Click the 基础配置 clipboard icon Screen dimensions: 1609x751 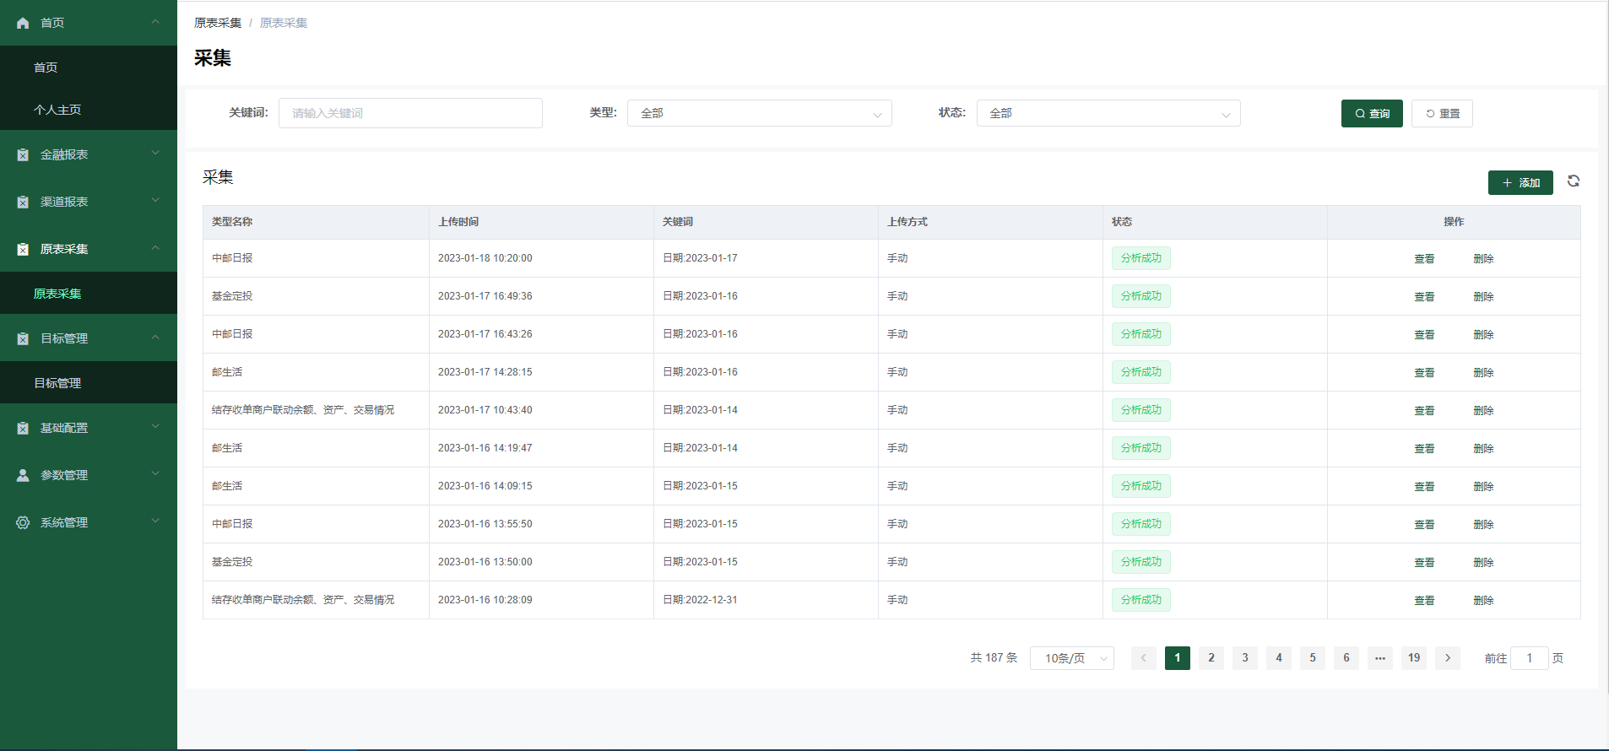(x=23, y=428)
